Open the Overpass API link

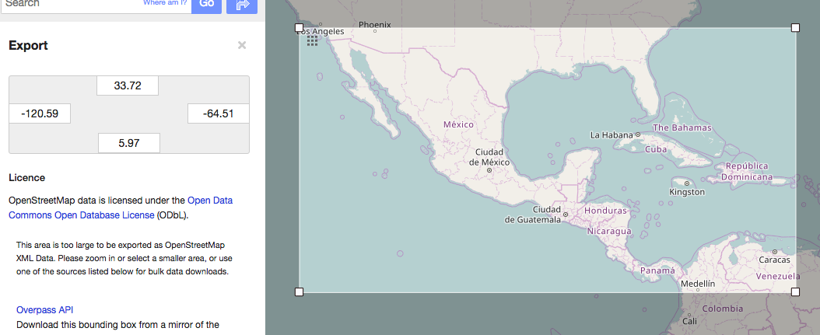(x=44, y=309)
